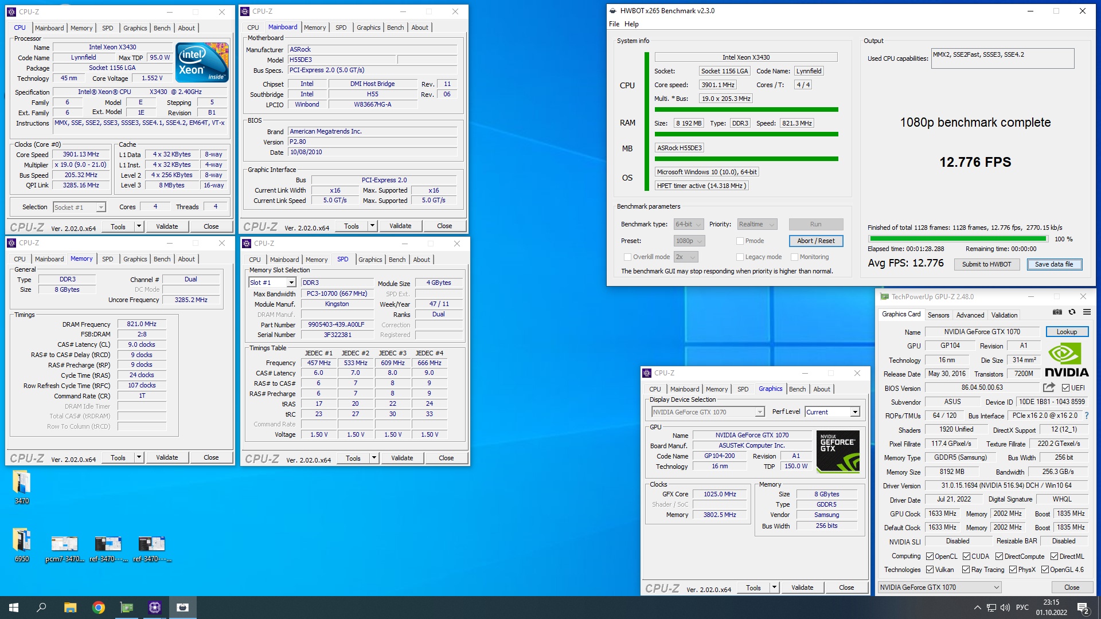1101x619 pixels.
Task: Open CPU-Z purple taskbar icon
Action: point(155,608)
